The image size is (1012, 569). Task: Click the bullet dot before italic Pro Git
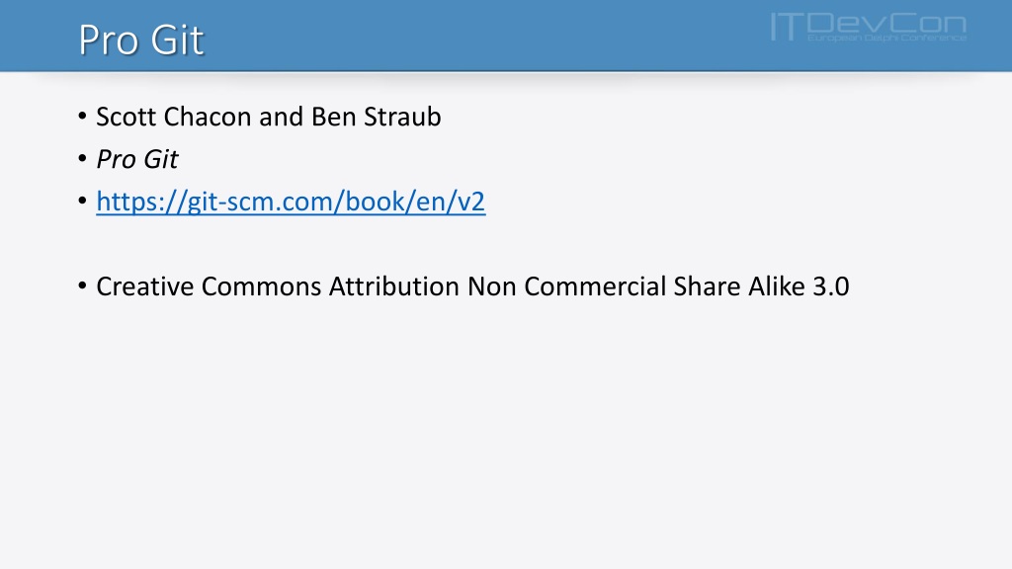(x=82, y=158)
